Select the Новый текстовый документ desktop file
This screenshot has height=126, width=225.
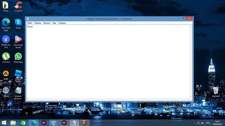[x=18, y=93]
